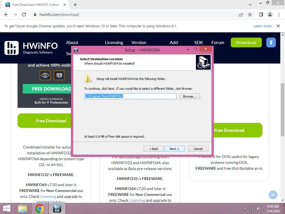The image size is (285, 214).
Task: Browse for a different install folder
Action: click(190, 96)
